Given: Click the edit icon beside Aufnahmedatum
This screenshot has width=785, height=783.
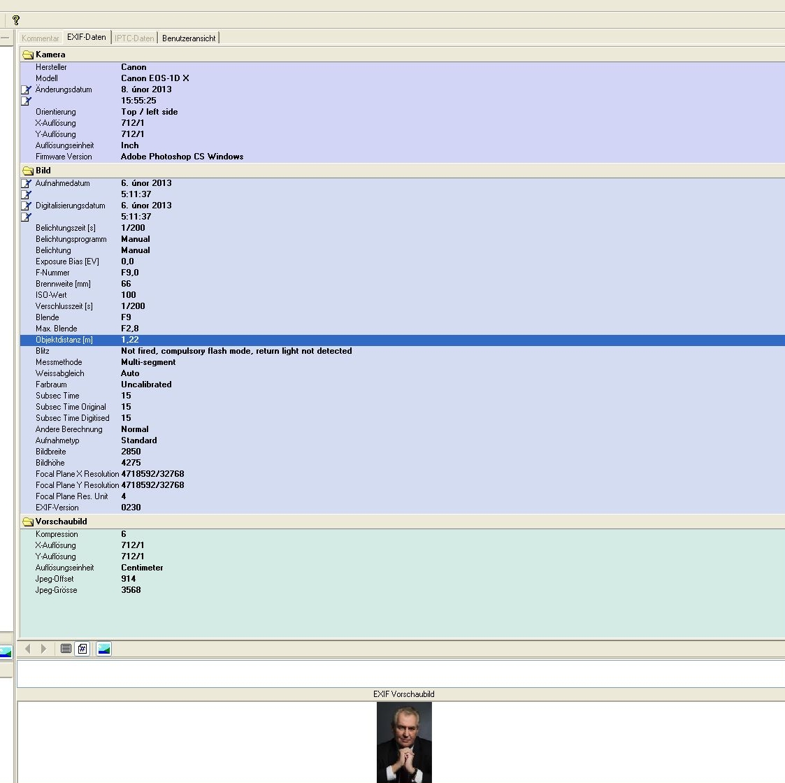Looking at the screenshot, I should tap(27, 183).
